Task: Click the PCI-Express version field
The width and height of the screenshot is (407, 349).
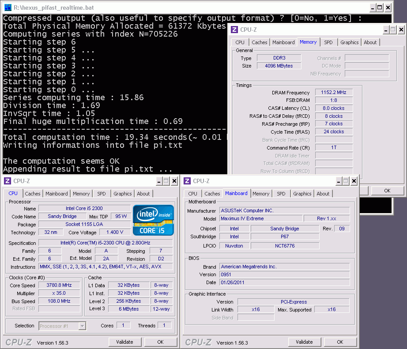Action: [294, 302]
